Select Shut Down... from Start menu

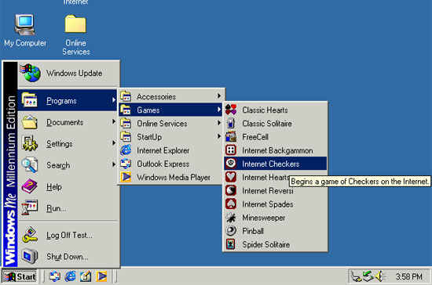click(x=68, y=257)
